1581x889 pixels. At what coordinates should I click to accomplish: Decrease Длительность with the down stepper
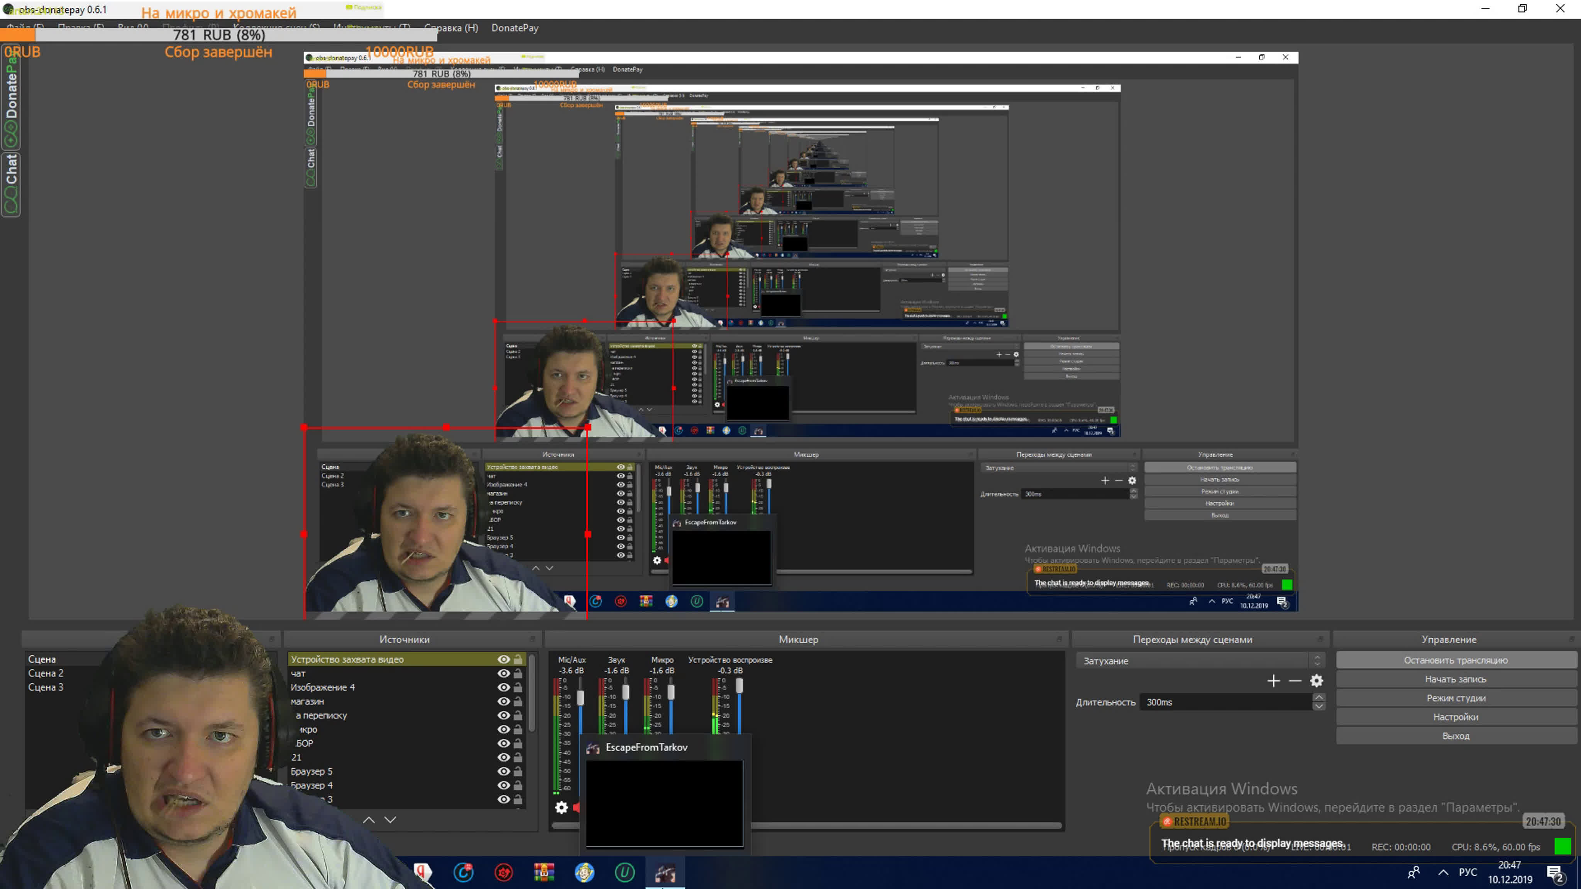1318,707
